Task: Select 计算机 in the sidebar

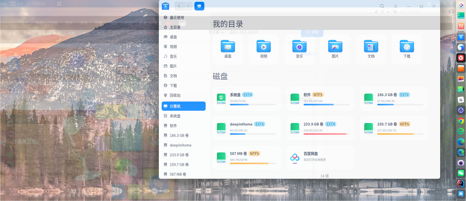Action: [x=184, y=106]
